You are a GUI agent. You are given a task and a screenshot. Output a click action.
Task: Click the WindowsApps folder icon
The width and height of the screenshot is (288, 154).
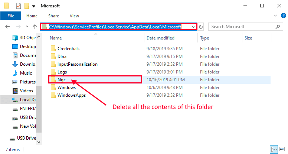pos(53,95)
